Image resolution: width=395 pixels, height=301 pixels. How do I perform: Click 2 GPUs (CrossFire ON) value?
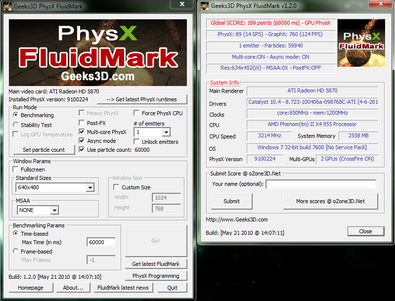[x=347, y=159]
